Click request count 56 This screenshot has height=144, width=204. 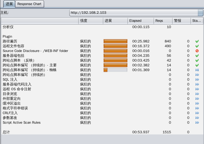(169, 56)
